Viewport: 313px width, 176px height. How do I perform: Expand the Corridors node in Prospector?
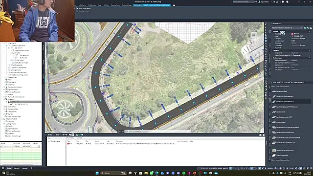click(x=4, y=99)
